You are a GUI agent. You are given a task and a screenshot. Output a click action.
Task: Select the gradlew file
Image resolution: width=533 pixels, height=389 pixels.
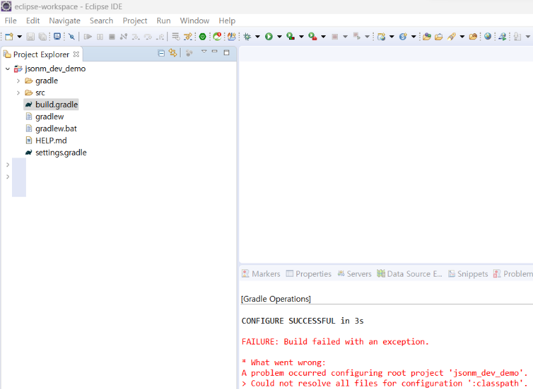tap(45, 116)
